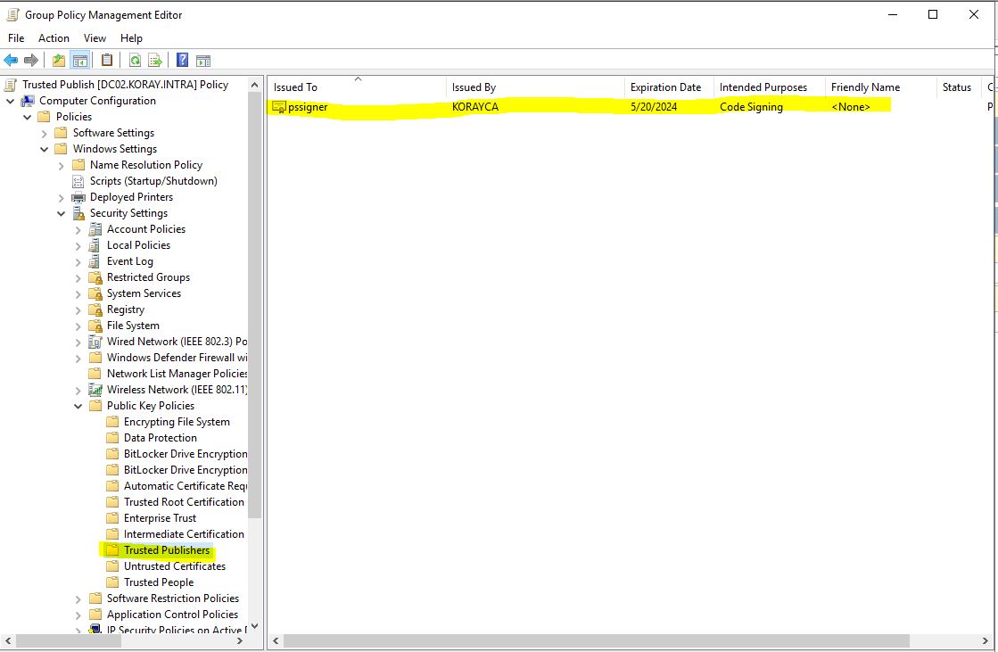Click the Restricted Groups locked folder icon
The height and width of the screenshot is (652, 998).
95,277
